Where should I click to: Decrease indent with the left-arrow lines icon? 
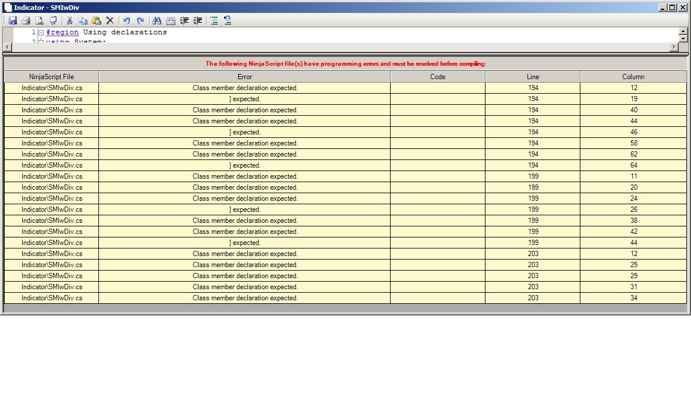pos(184,20)
